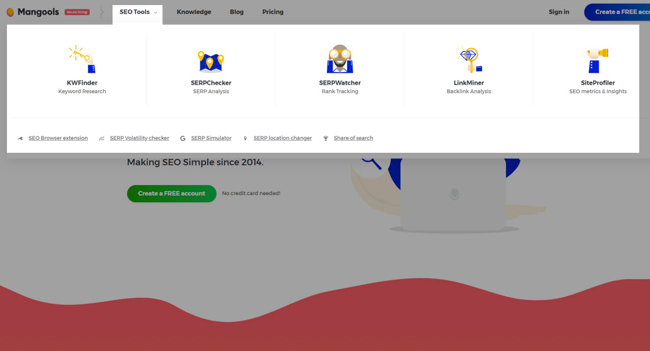Click the location pin icon beside SERP location changer

click(245, 138)
